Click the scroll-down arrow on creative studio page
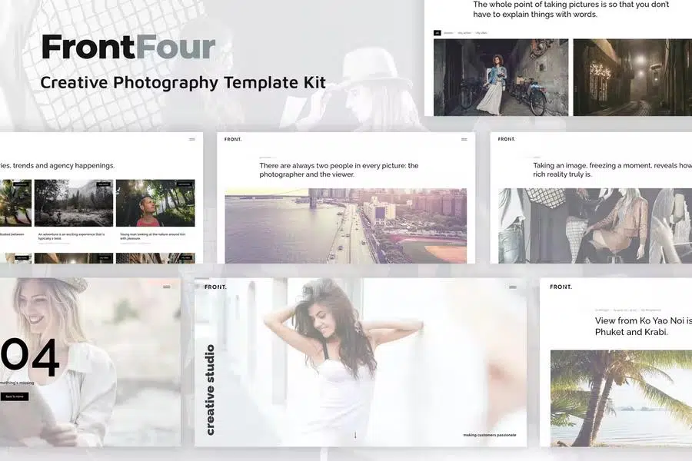 pos(355,435)
